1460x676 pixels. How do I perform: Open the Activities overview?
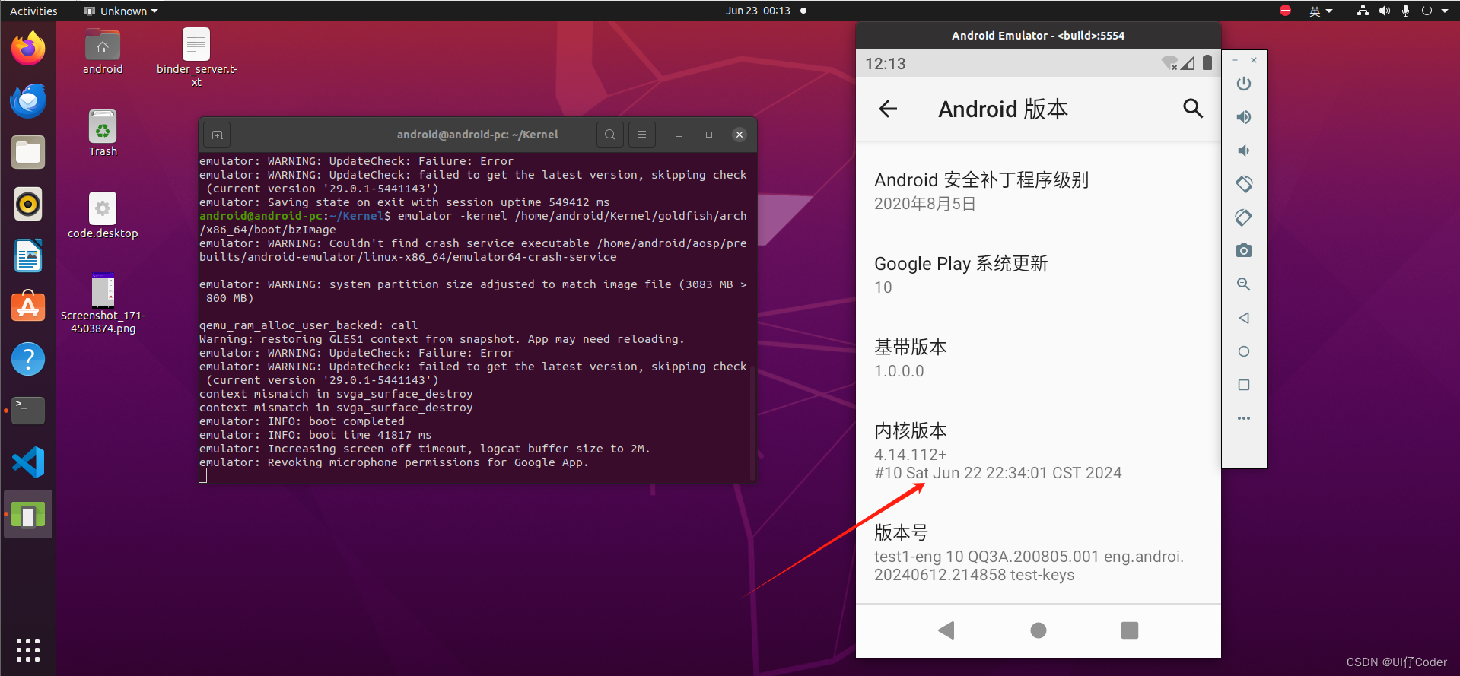(x=33, y=11)
